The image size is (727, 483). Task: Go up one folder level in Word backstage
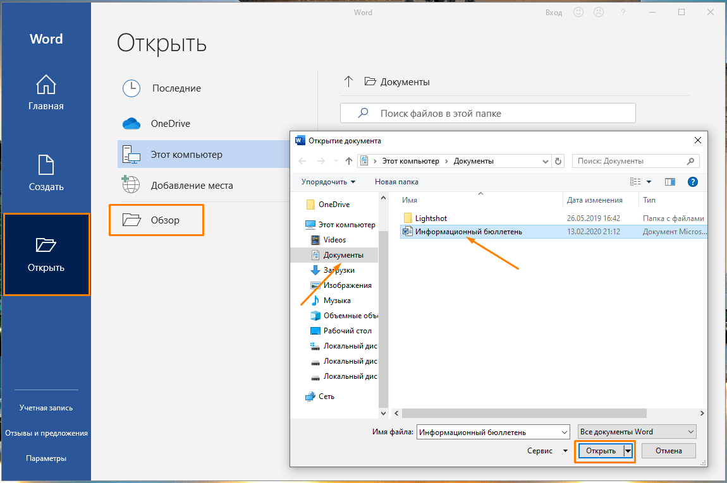coord(349,82)
